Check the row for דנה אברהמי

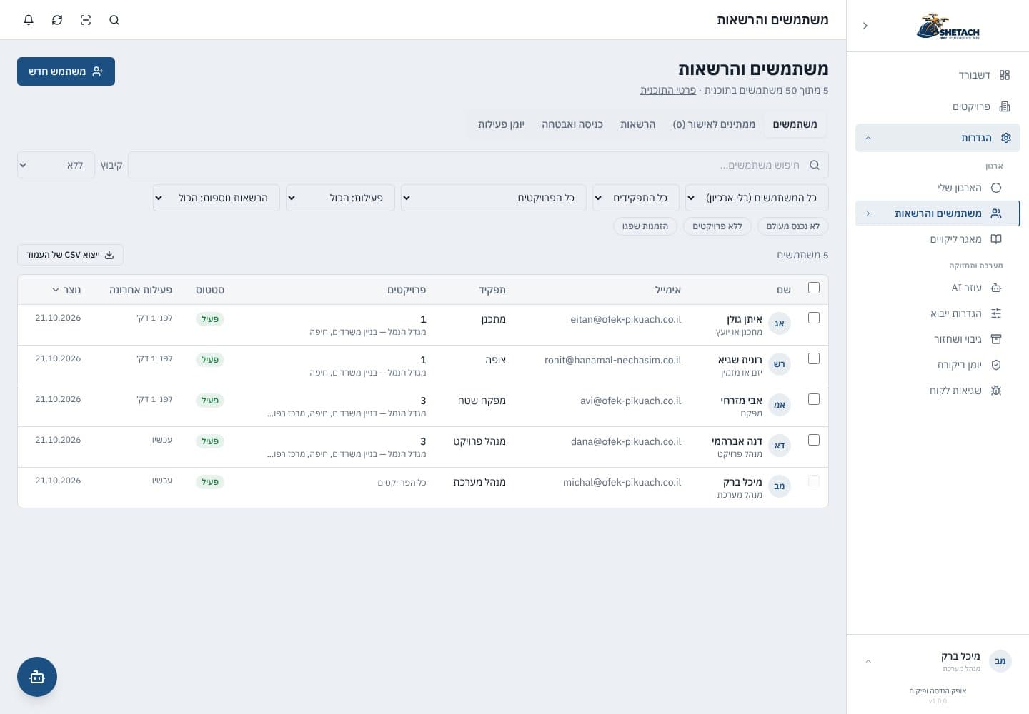click(813, 440)
